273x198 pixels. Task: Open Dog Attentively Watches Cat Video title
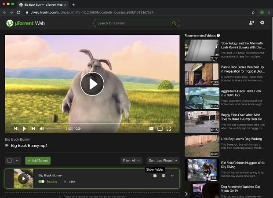[x=240, y=189]
